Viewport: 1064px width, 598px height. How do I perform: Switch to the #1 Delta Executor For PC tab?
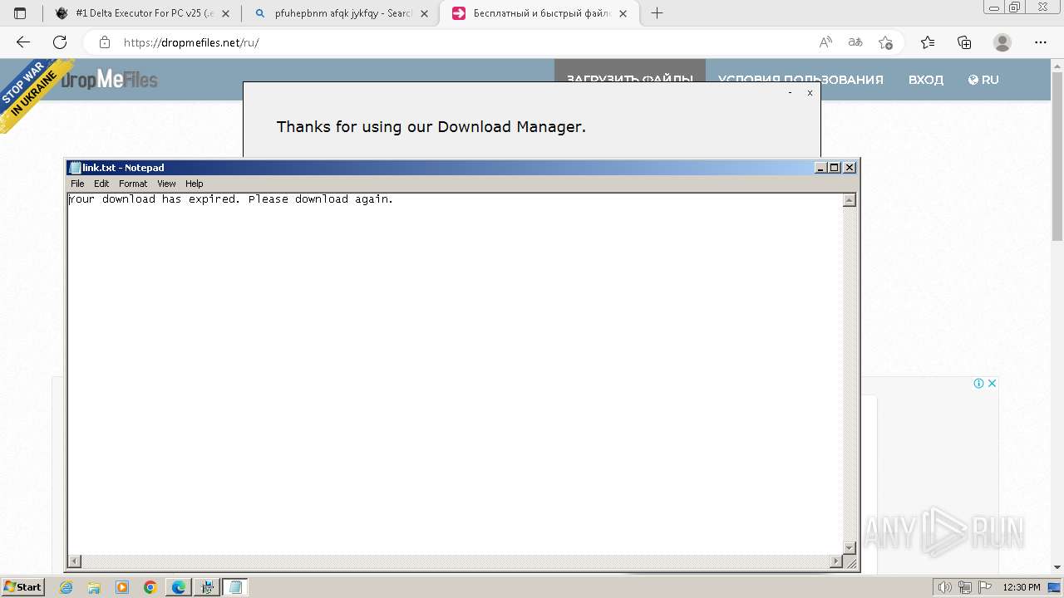(143, 13)
